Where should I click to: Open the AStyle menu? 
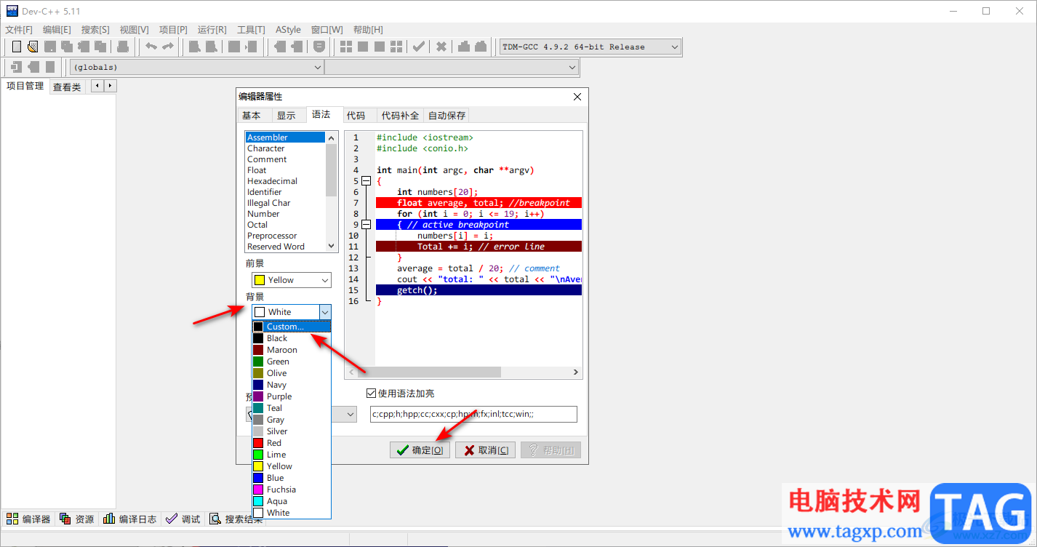[x=288, y=30]
